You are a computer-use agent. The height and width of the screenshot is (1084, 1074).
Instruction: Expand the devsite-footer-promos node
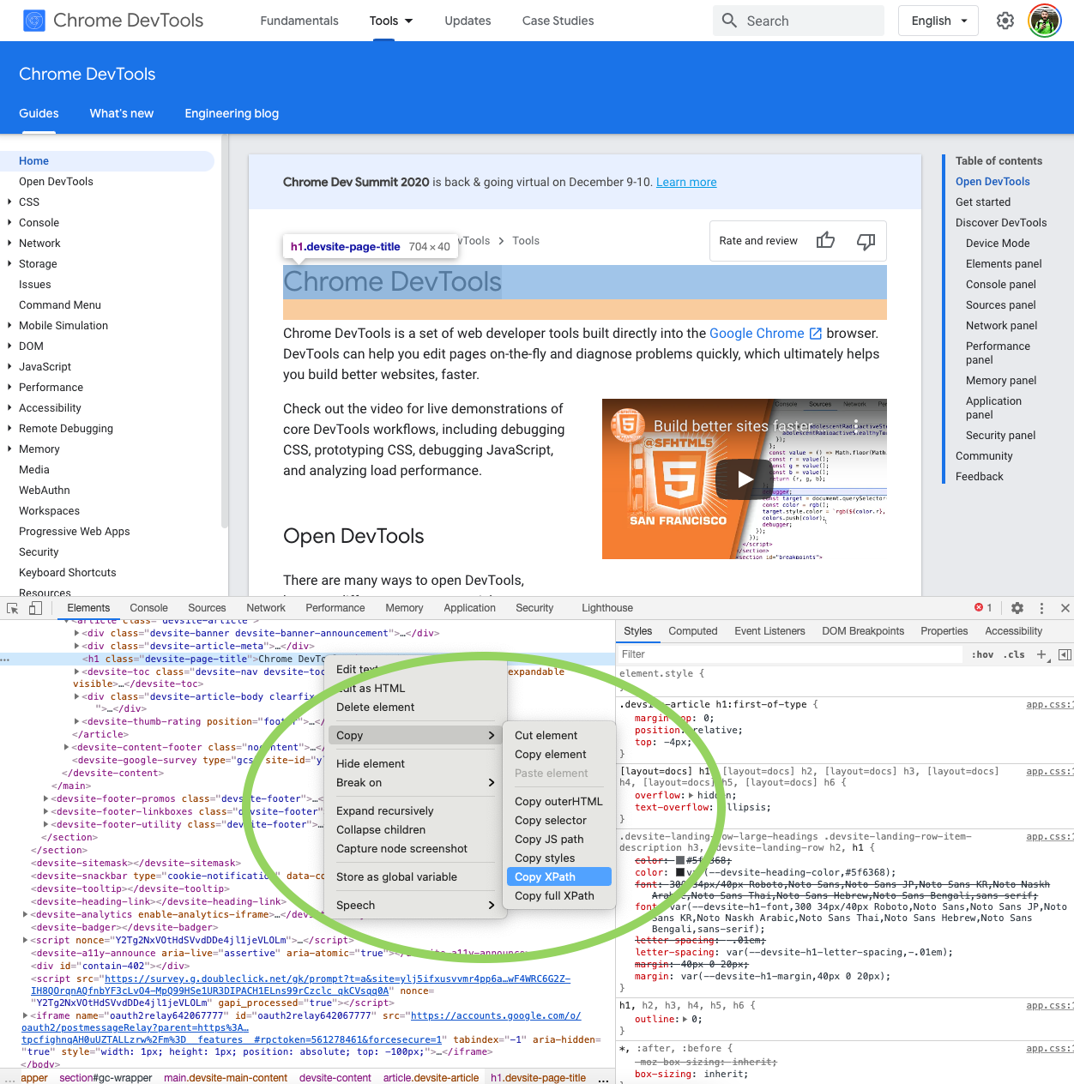[x=46, y=799]
